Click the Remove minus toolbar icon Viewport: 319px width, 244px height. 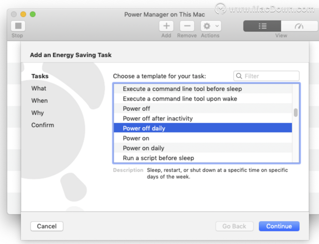point(187,26)
